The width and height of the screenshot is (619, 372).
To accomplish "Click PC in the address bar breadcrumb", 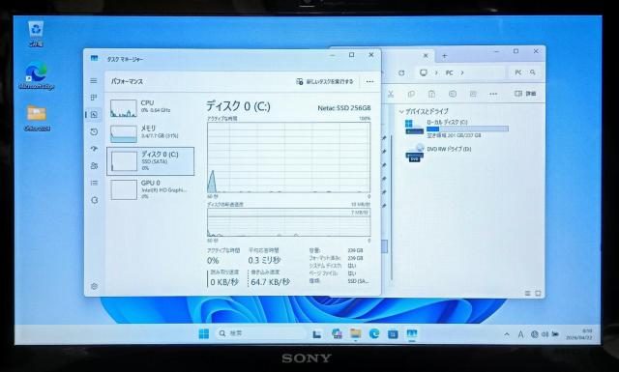I will (x=449, y=73).
